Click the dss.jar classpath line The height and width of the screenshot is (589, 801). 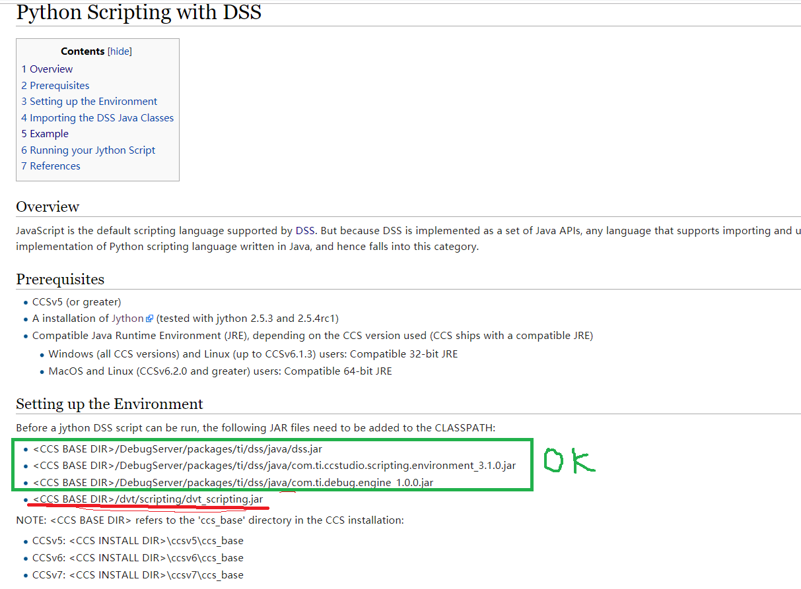(x=178, y=449)
